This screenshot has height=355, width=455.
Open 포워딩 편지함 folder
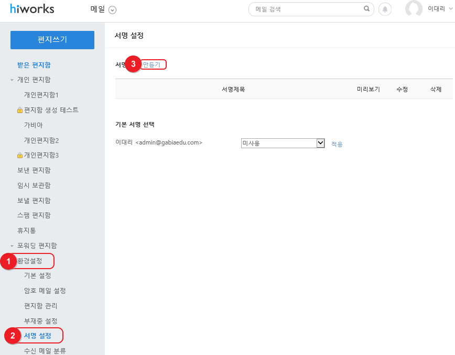(37, 246)
